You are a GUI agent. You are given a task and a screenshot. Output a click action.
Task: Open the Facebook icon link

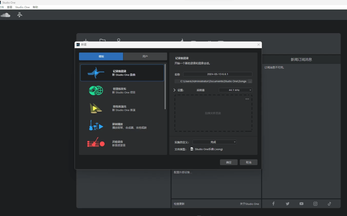click(273, 204)
